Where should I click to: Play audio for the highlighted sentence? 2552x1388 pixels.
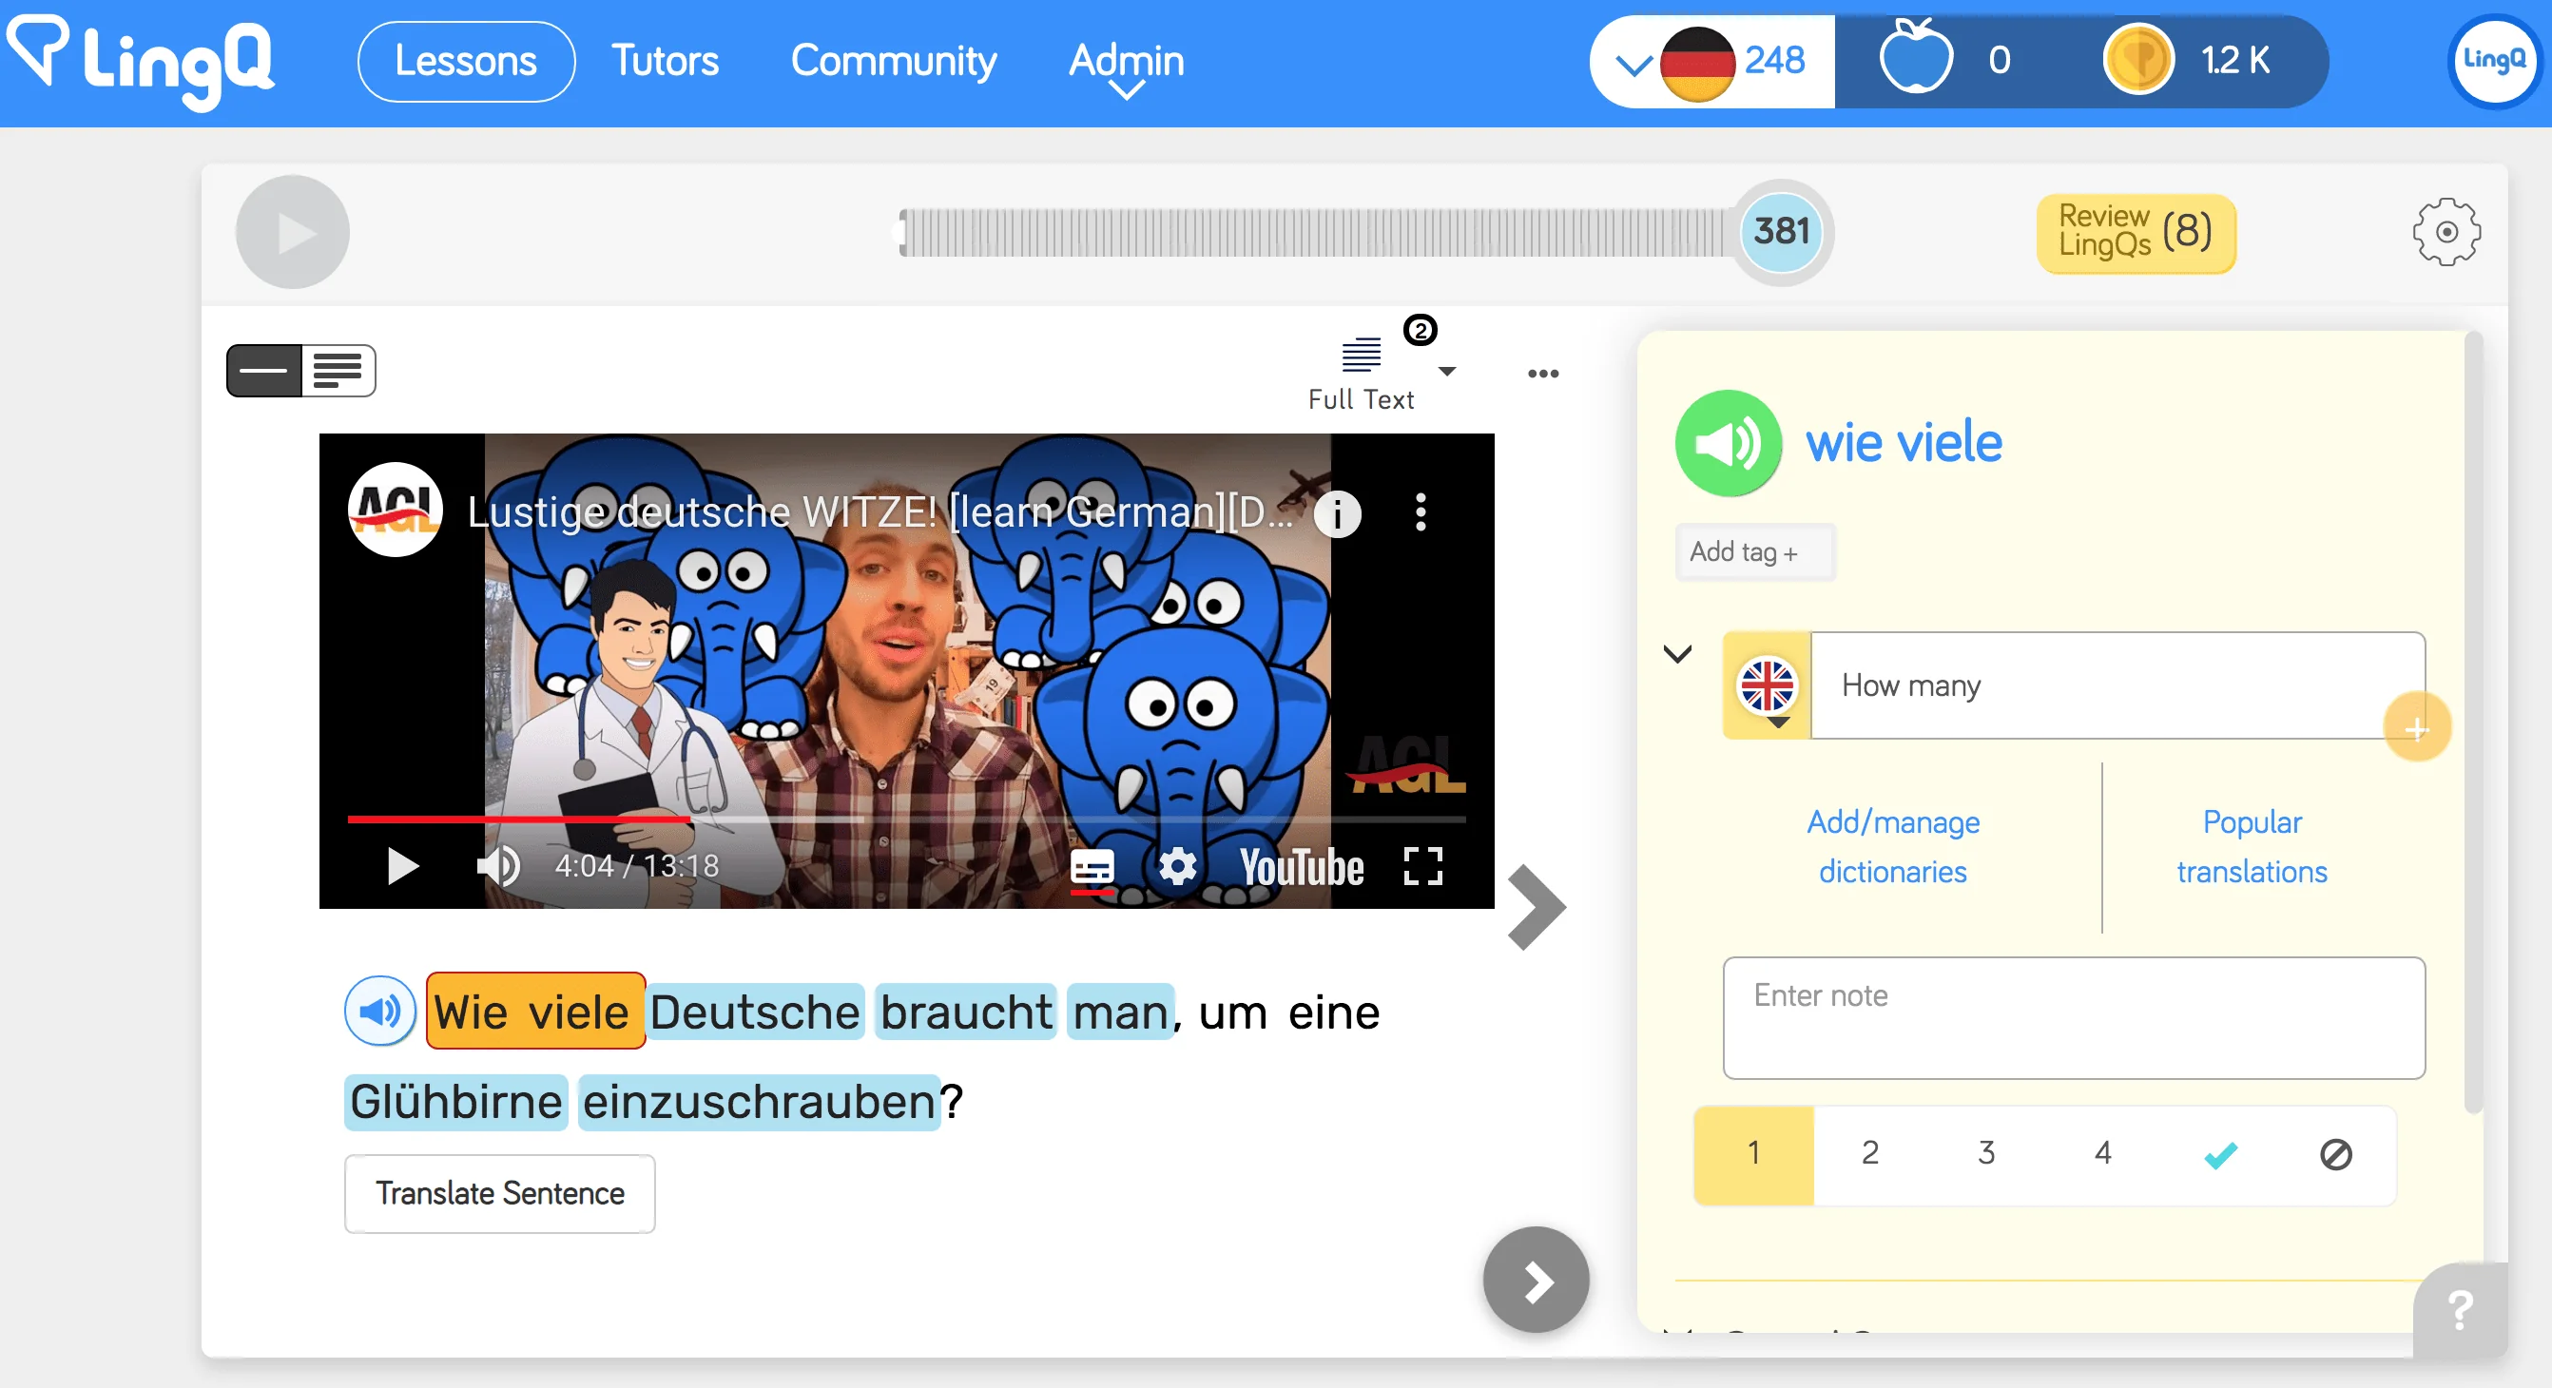click(x=379, y=1012)
